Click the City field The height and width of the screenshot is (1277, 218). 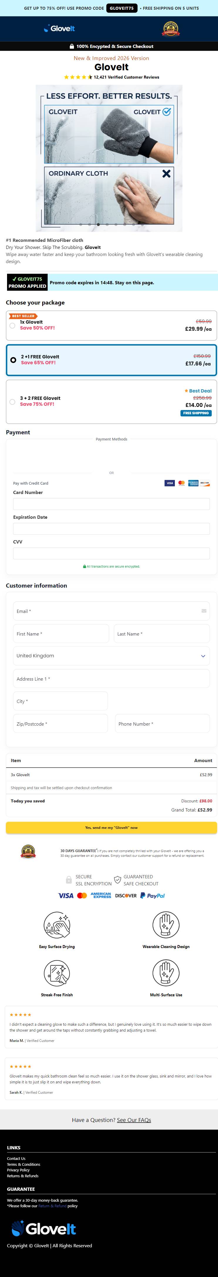click(60, 701)
